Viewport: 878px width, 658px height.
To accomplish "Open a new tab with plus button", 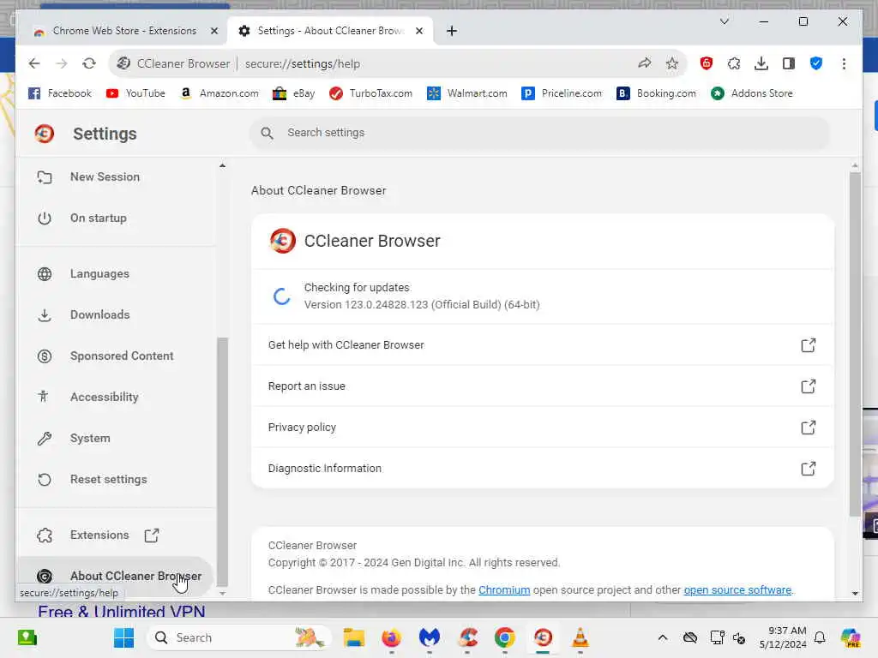I will pos(451,31).
